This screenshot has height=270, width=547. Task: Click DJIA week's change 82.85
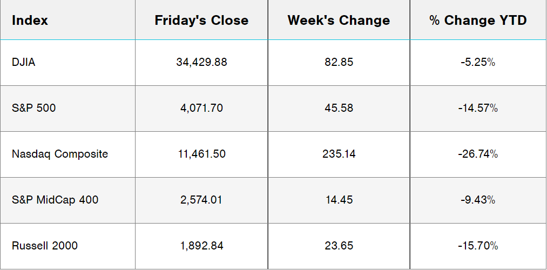pyautogui.click(x=339, y=62)
